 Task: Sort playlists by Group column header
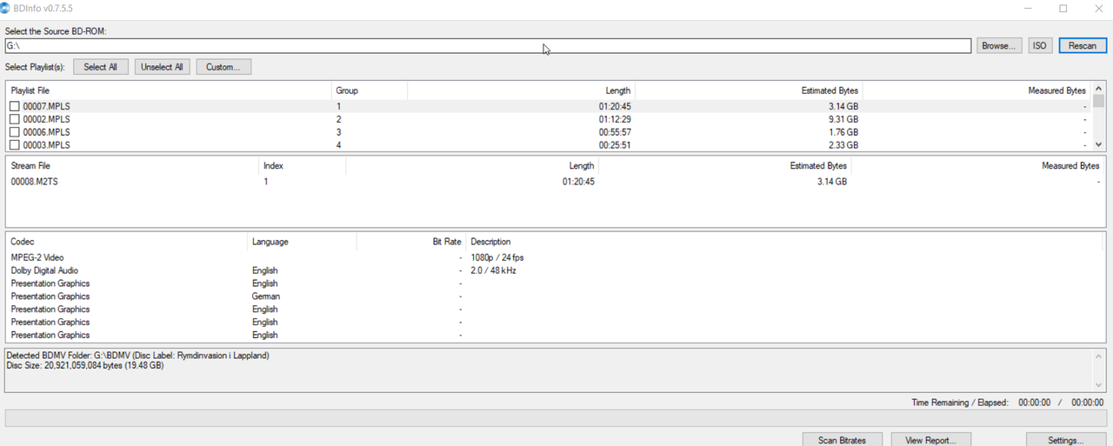[370, 90]
